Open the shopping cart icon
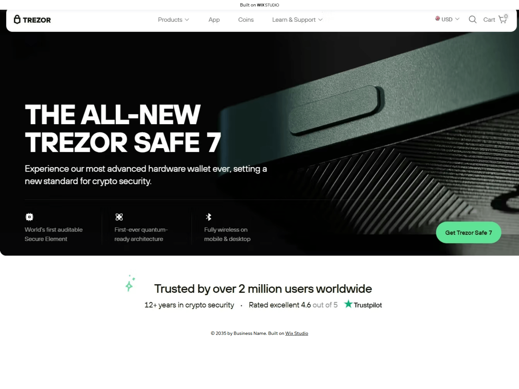 502,19
